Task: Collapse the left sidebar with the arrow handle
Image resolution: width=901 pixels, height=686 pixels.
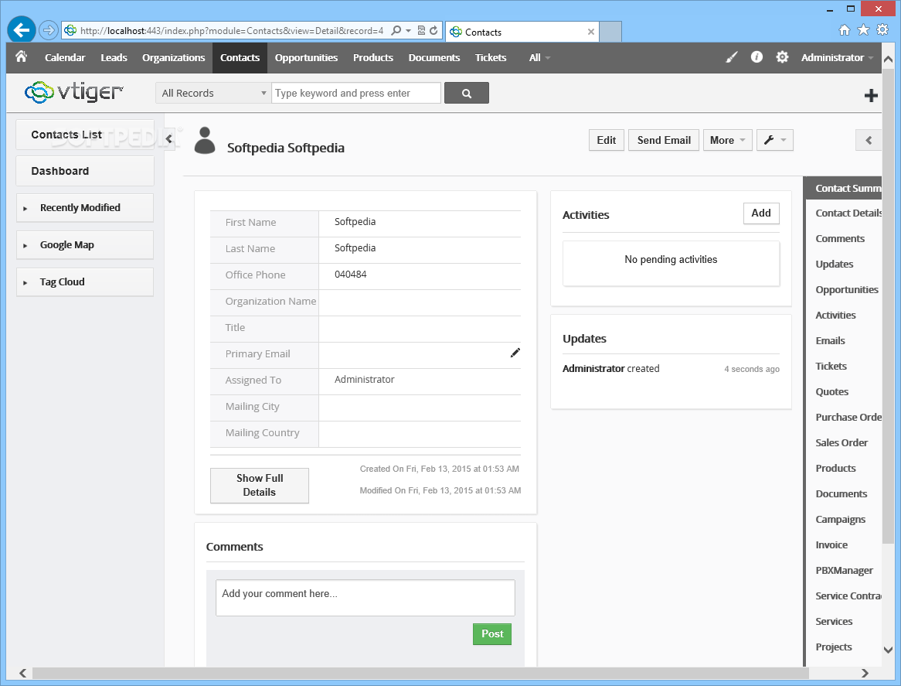Action: [169, 139]
